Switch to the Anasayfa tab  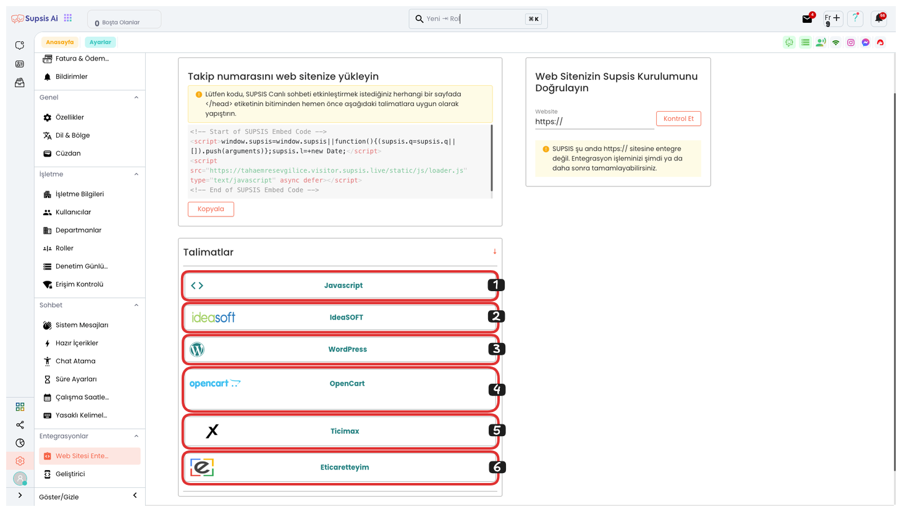pos(60,43)
